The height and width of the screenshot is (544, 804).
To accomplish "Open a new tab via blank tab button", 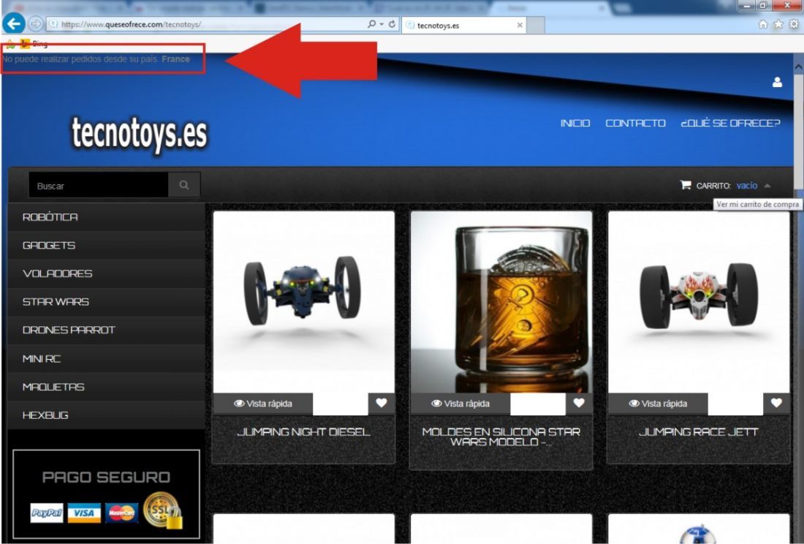I will (x=536, y=25).
